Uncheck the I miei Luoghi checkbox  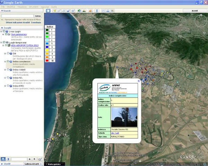tap(4, 31)
